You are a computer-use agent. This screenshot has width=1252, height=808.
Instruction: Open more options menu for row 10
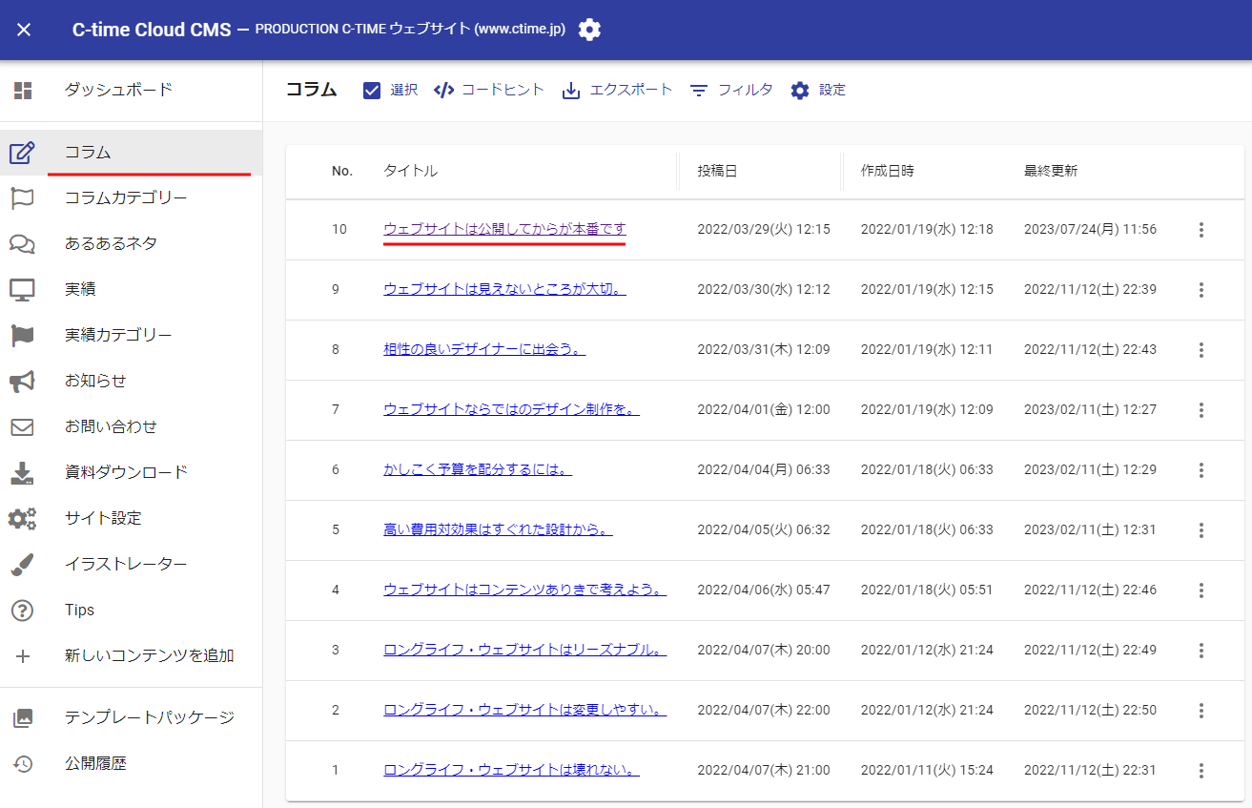point(1201,230)
